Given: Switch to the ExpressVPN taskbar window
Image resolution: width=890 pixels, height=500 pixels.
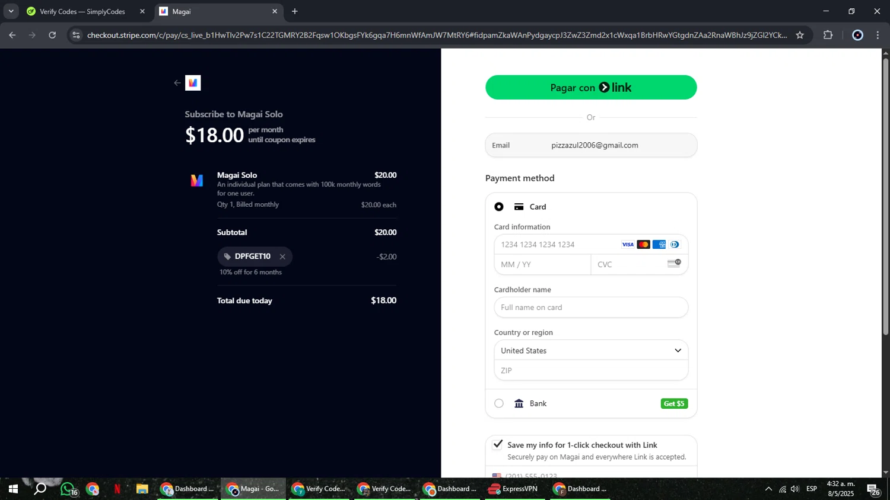Looking at the screenshot, I should [x=513, y=489].
